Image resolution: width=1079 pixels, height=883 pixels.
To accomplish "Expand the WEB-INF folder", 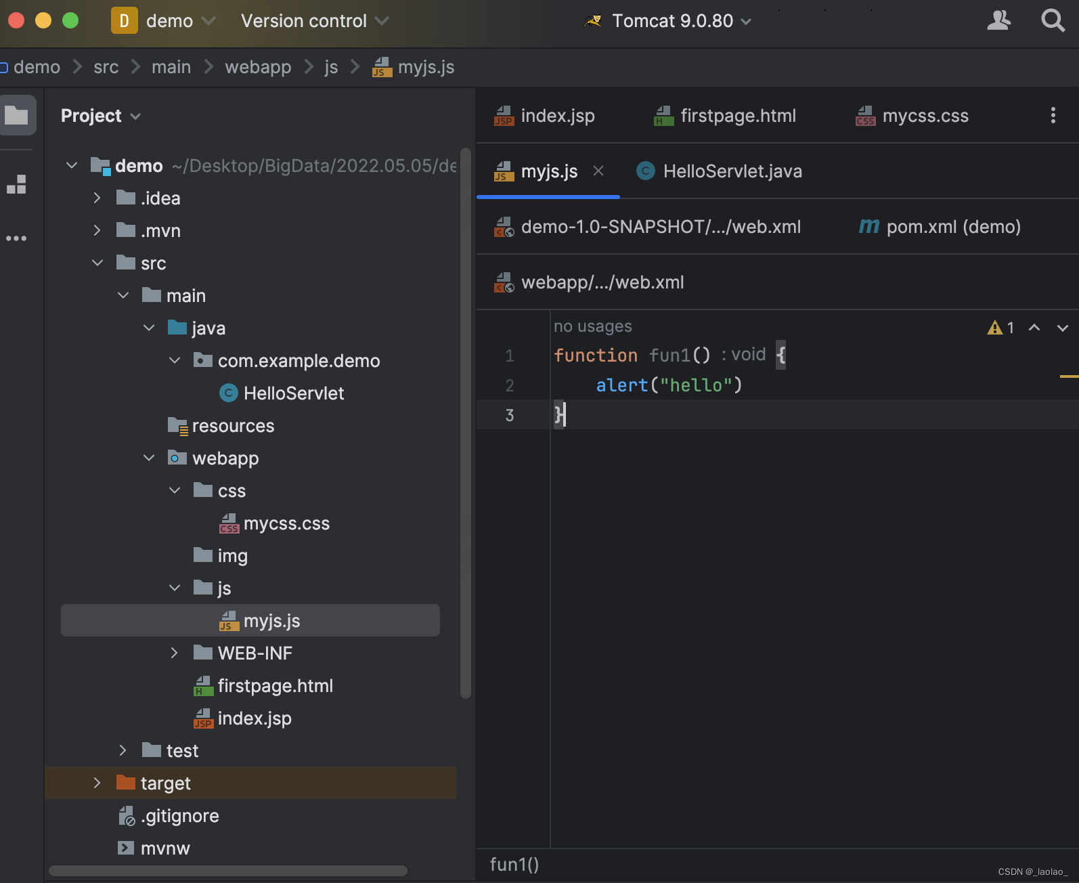I will [x=174, y=653].
